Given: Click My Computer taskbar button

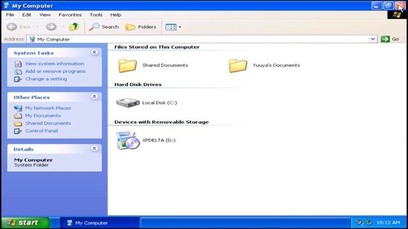Looking at the screenshot, I should 100,223.
